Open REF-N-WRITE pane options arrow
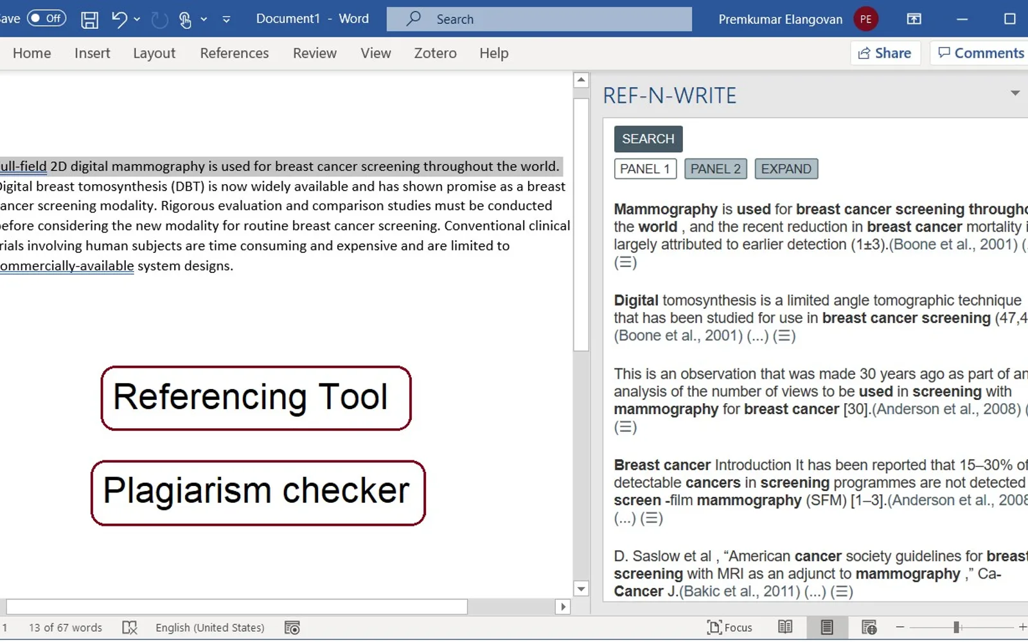1028x642 pixels. pos(1015,93)
